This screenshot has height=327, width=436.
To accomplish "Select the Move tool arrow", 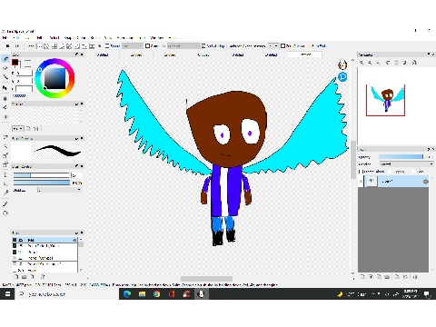I will (5, 88).
